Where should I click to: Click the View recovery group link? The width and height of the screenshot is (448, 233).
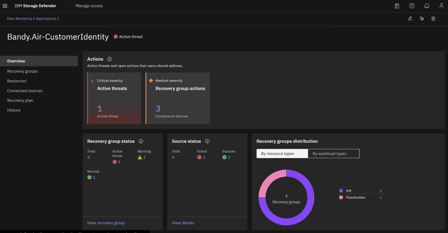106,223
